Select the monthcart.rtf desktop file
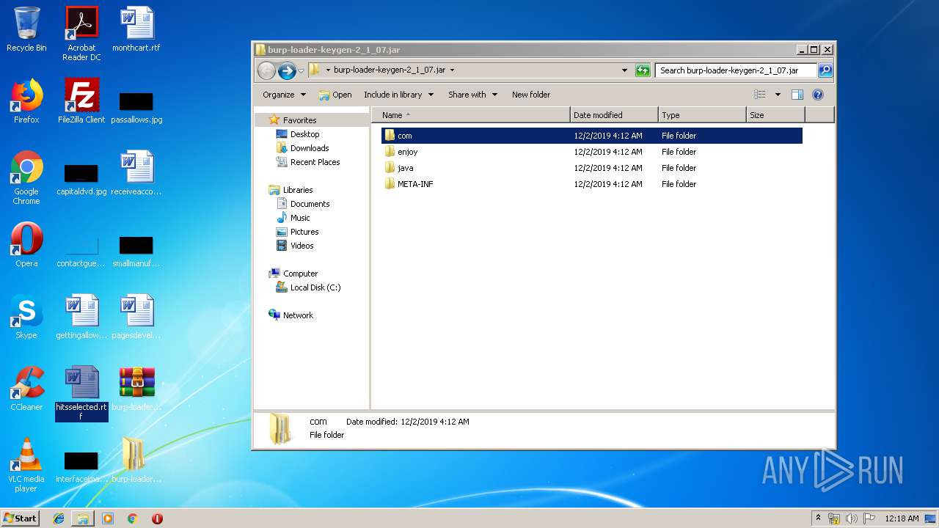 (136, 29)
